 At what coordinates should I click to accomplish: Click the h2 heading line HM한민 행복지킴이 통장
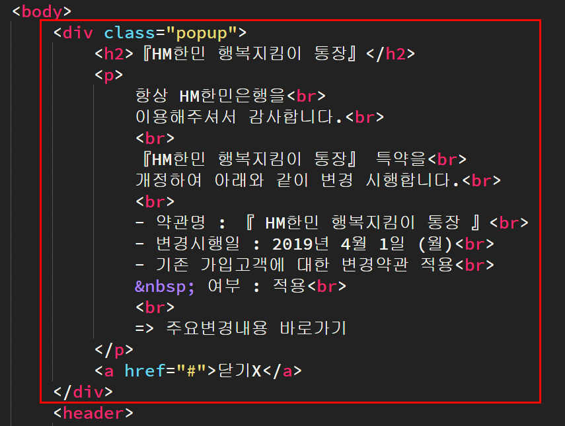tap(255, 54)
